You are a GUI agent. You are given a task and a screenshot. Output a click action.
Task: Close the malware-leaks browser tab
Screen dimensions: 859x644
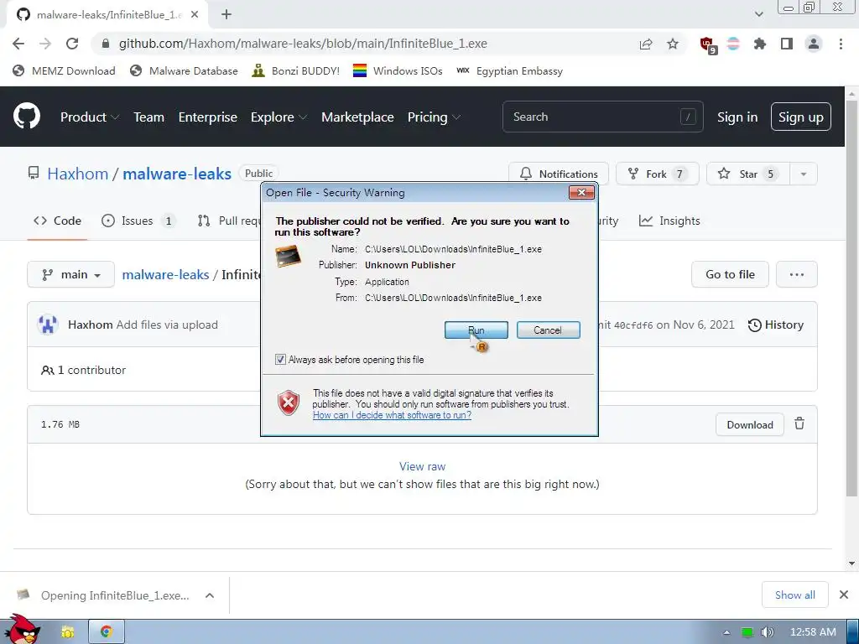tap(195, 15)
